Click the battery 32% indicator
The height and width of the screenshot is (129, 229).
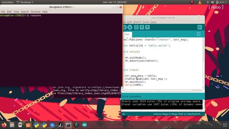coord(220,2)
